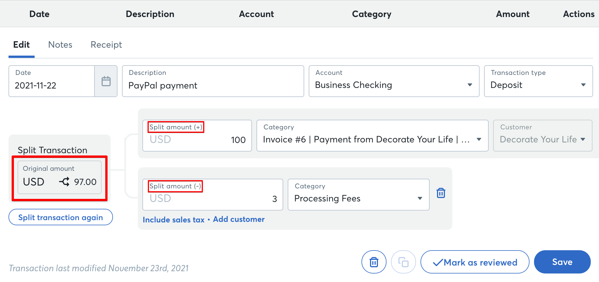Click the duplicate transaction icon
The image size is (599, 282).
pos(403,262)
